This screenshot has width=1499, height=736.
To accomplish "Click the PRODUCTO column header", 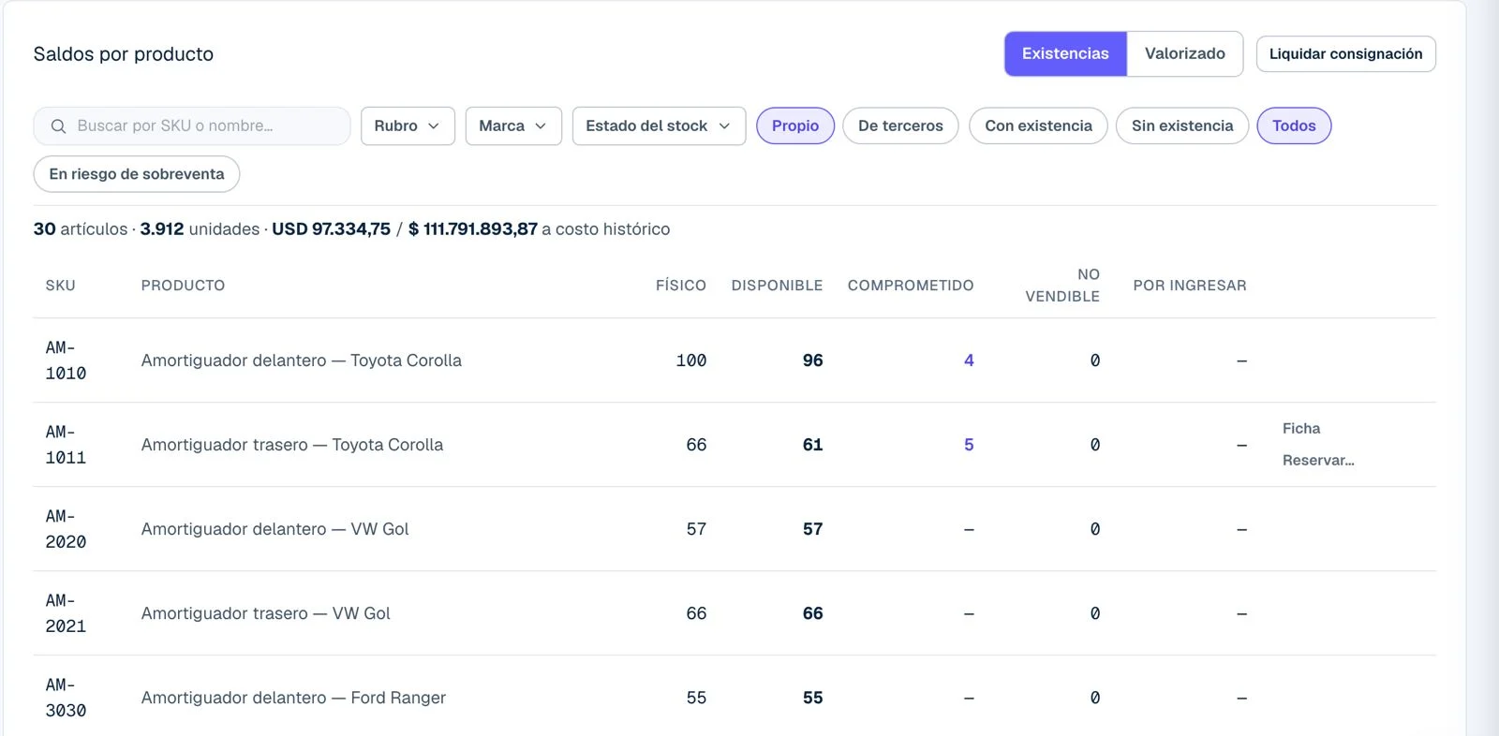I will tap(183, 286).
